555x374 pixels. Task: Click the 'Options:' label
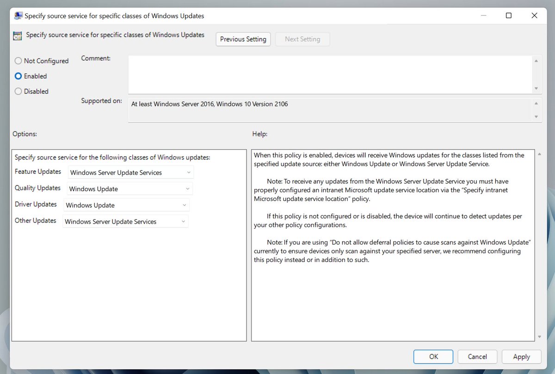pyautogui.click(x=25, y=134)
